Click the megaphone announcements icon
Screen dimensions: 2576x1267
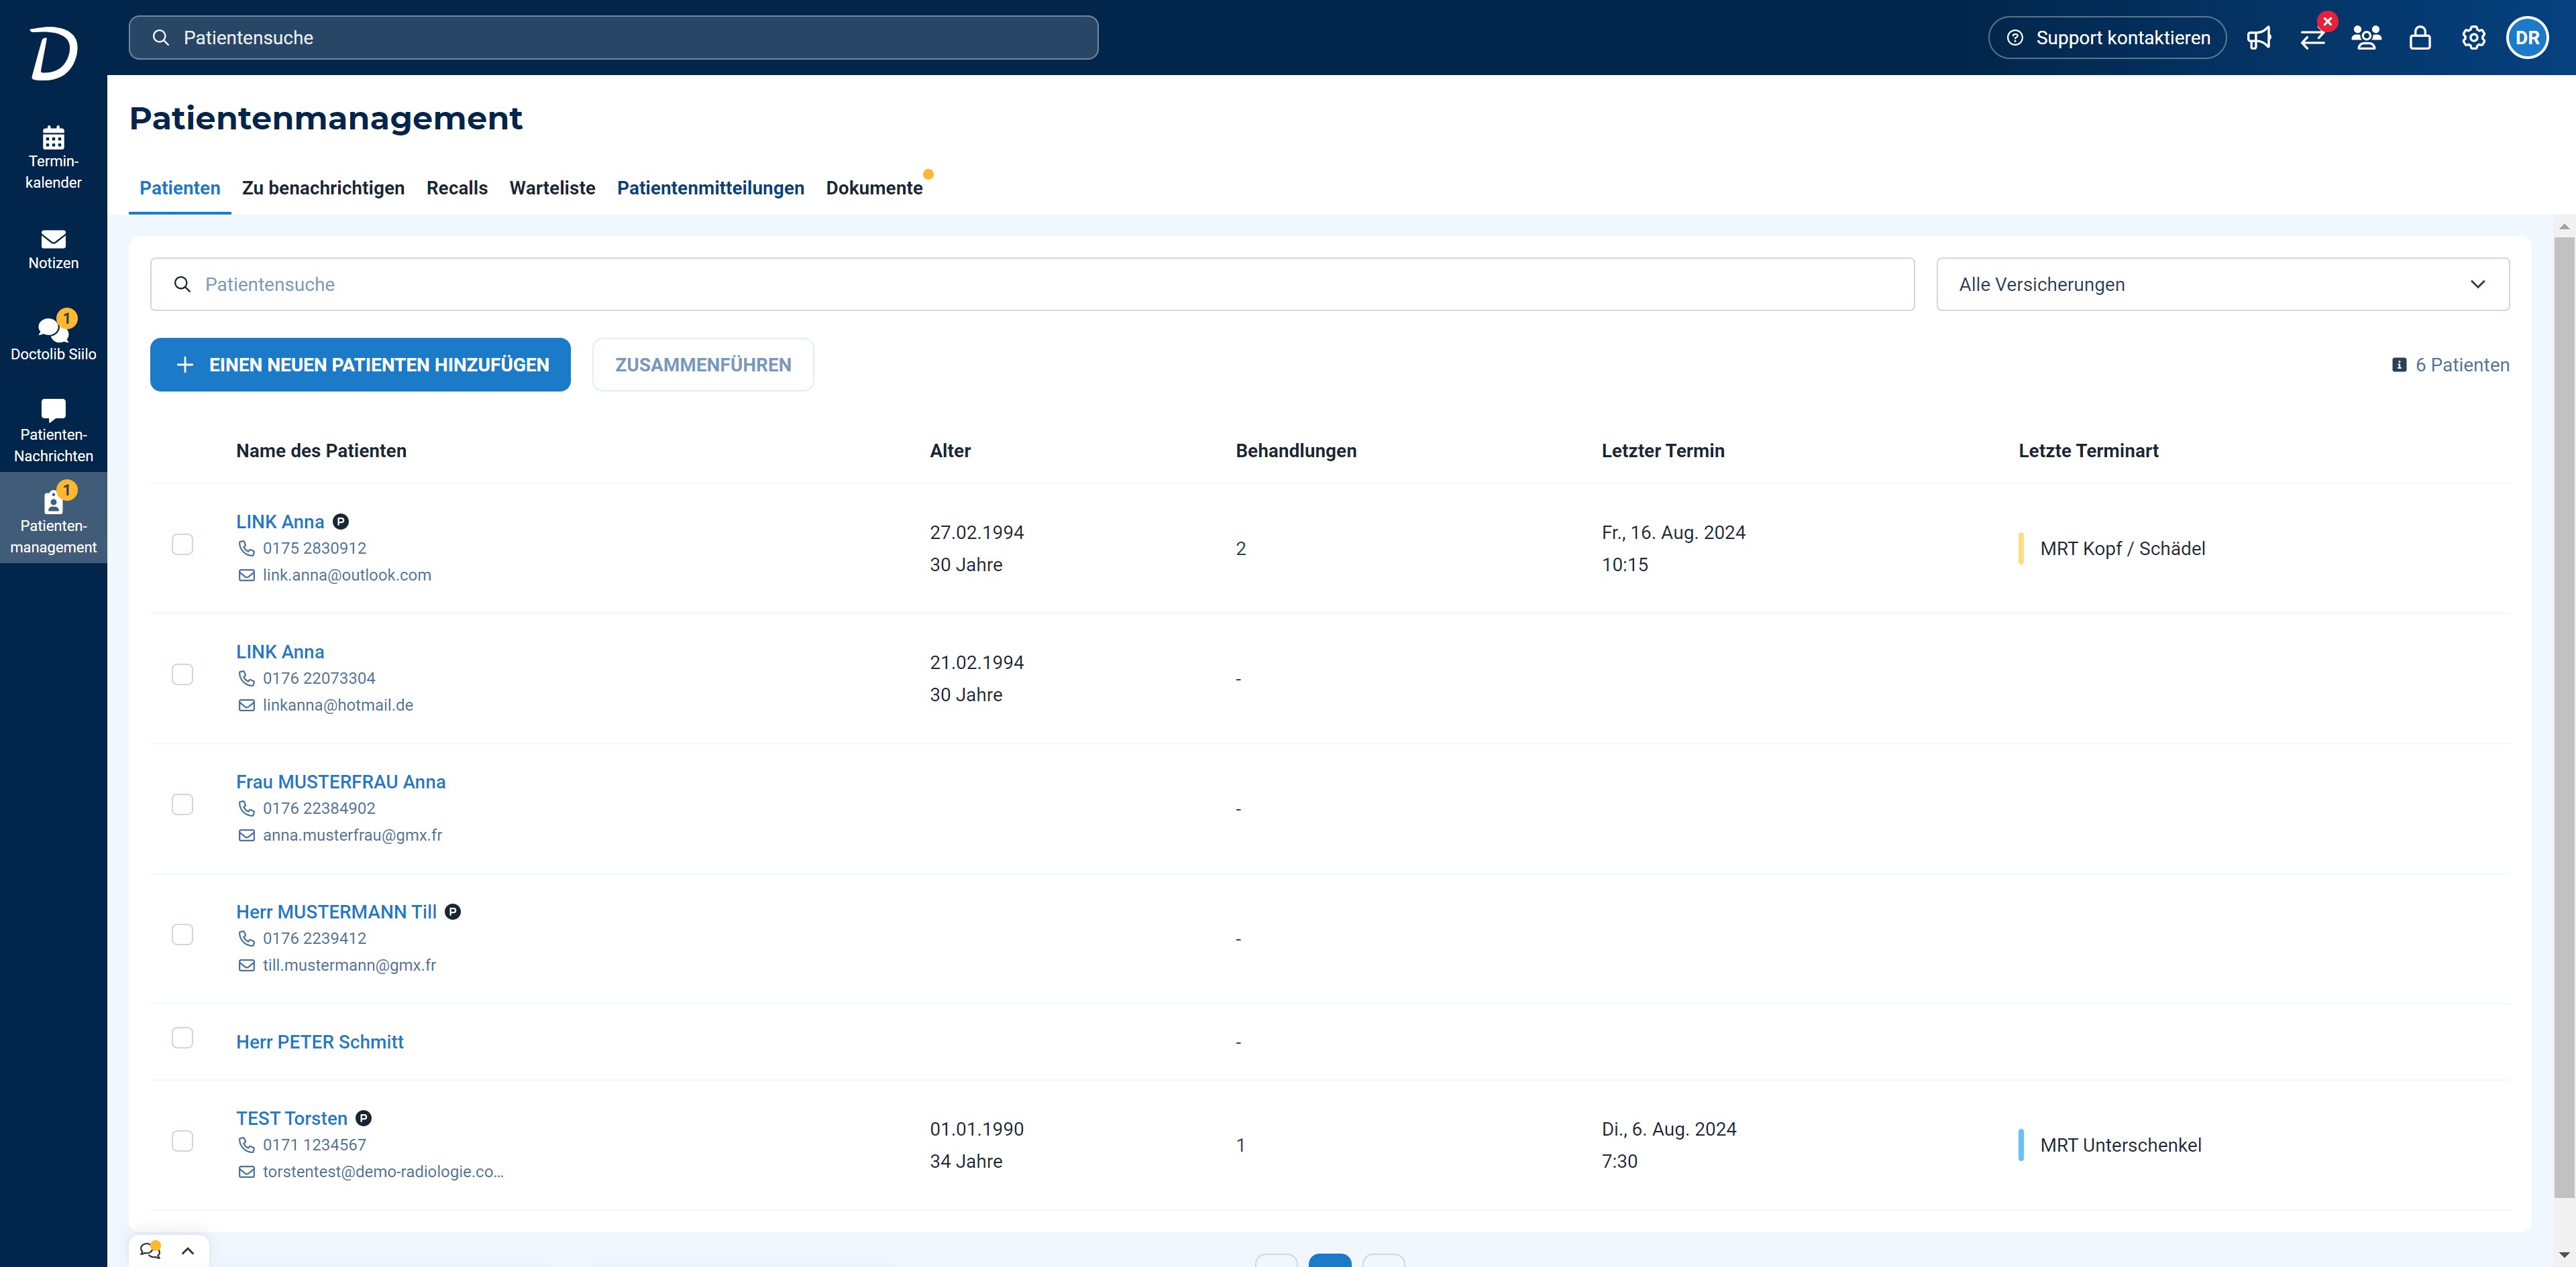click(2259, 38)
